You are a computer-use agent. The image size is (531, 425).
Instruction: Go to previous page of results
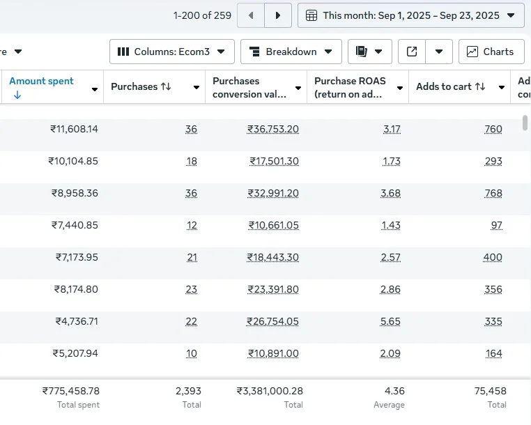251,15
